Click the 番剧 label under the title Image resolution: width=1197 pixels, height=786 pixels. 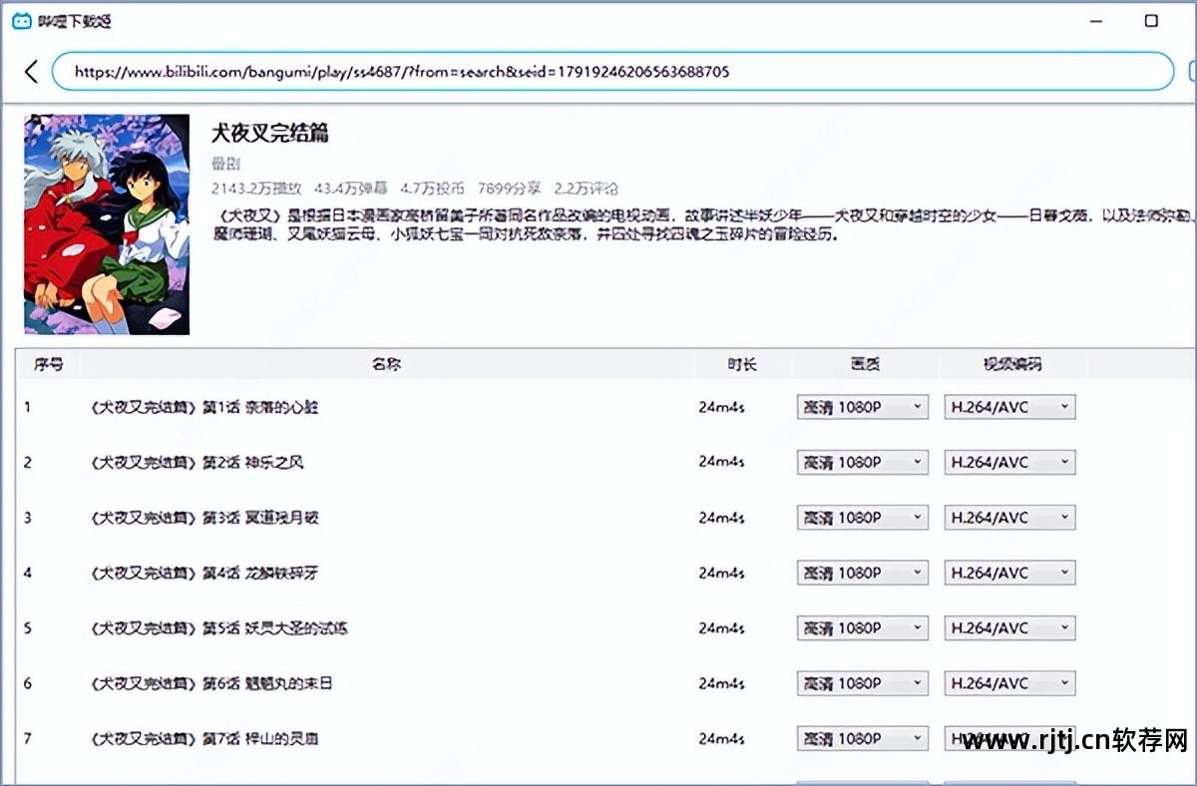[225, 164]
